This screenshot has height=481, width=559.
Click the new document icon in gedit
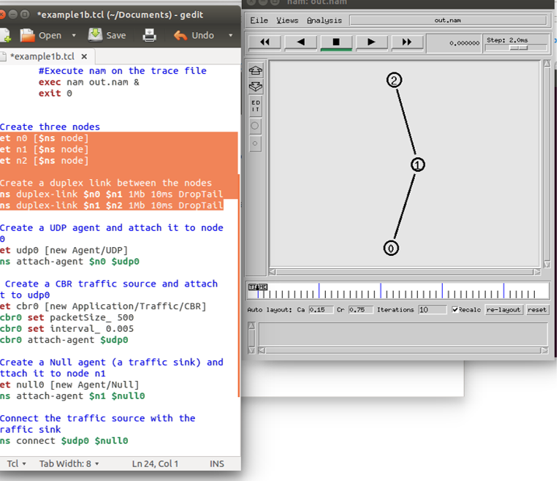5,35
